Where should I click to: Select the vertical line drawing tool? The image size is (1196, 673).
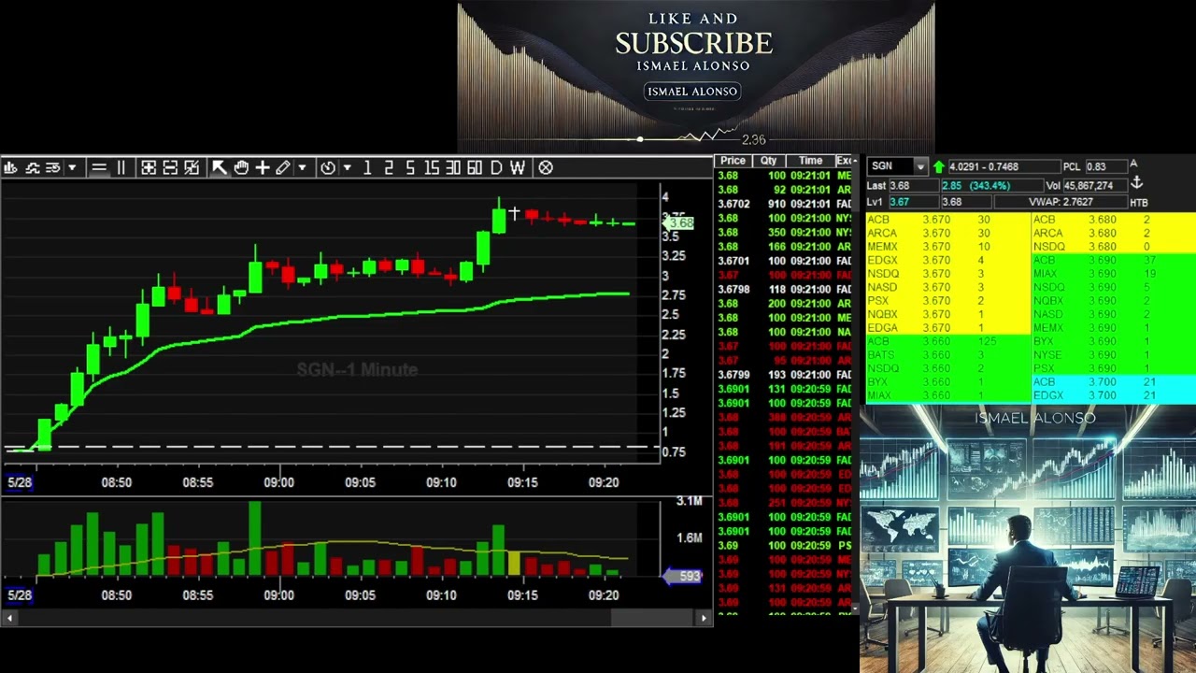click(121, 167)
